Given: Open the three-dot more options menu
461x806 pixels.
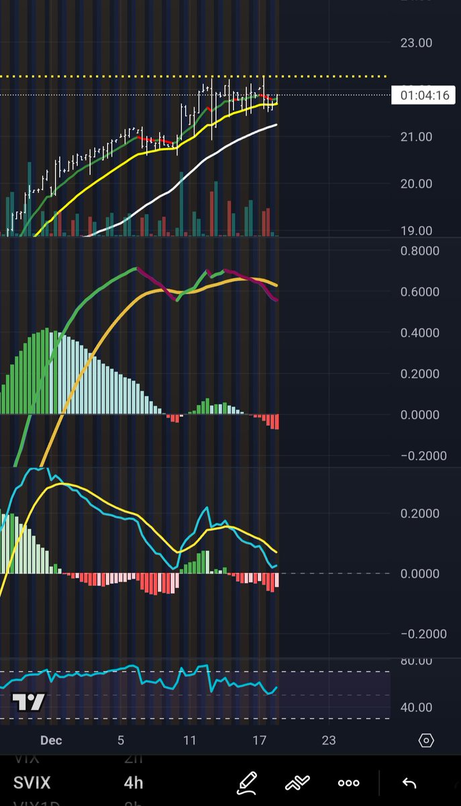Looking at the screenshot, I should coord(348,783).
